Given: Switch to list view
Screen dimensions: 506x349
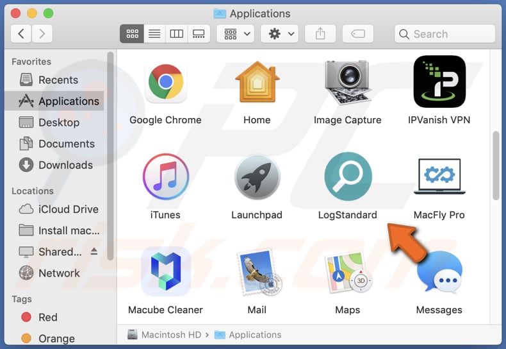Looking at the screenshot, I should [154, 33].
